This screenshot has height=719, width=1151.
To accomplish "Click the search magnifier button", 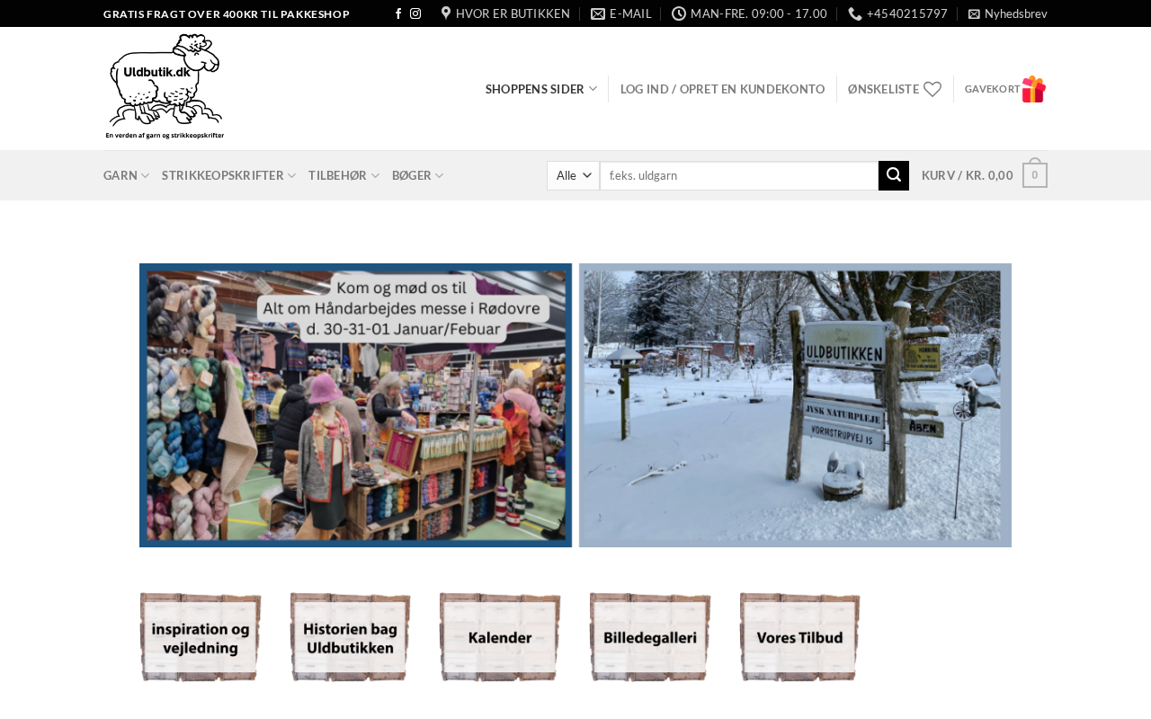I will (894, 175).
